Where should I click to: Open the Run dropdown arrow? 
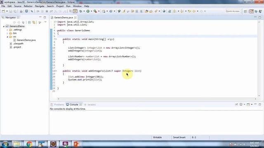point(92,11)
